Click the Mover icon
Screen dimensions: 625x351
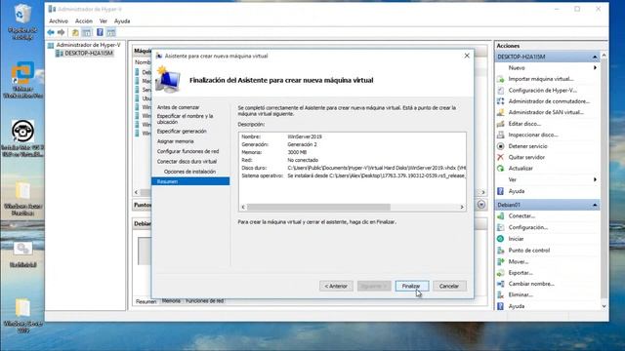pyautogui.click(x=501, y=261)
